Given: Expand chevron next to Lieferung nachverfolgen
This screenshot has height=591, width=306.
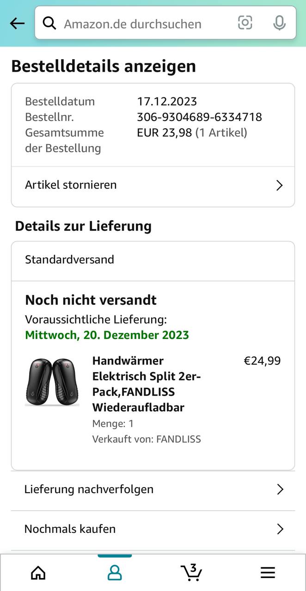Looking at the screenshot, I should (280, 489).
